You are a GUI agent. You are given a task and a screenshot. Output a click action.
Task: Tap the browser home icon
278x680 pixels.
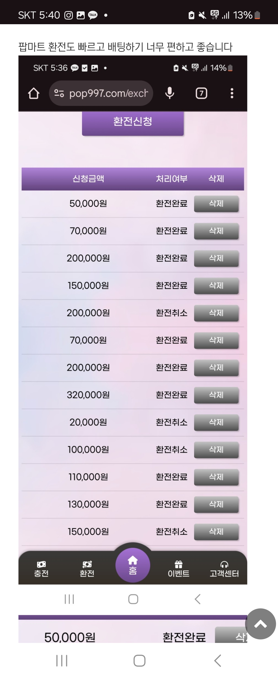[33, 93]
